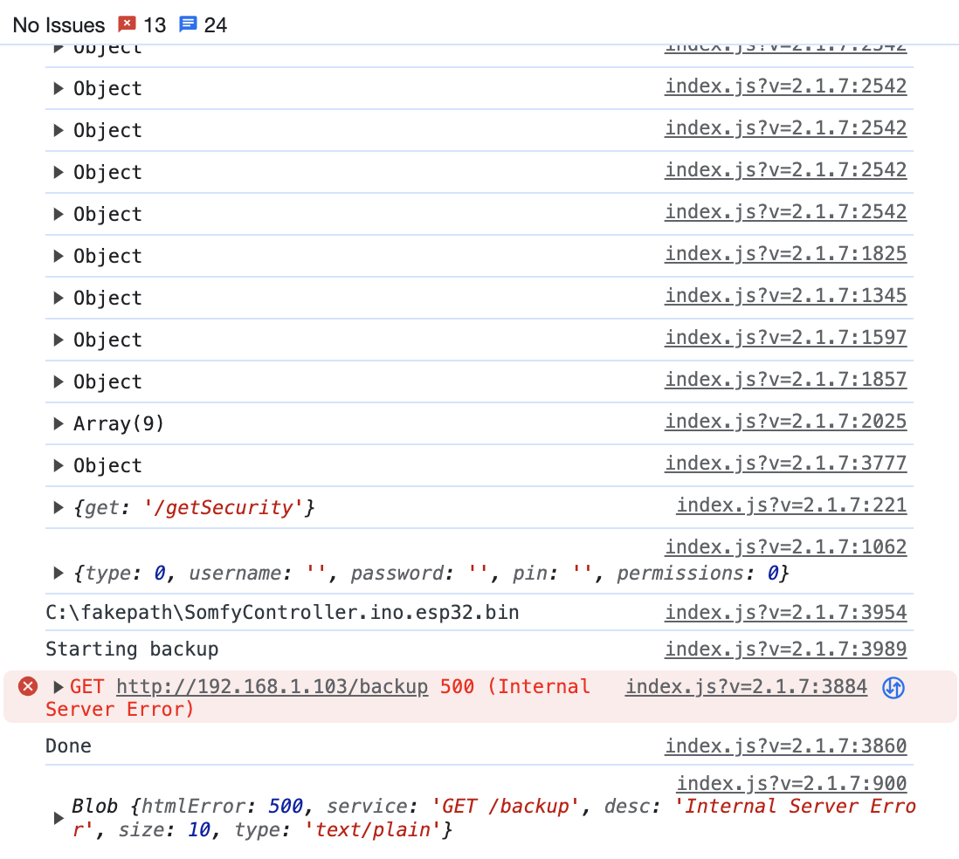Expand the {get: '/getSecurity'} object
This screenshot has height=859, width=959.
click(x=58, y=506)
